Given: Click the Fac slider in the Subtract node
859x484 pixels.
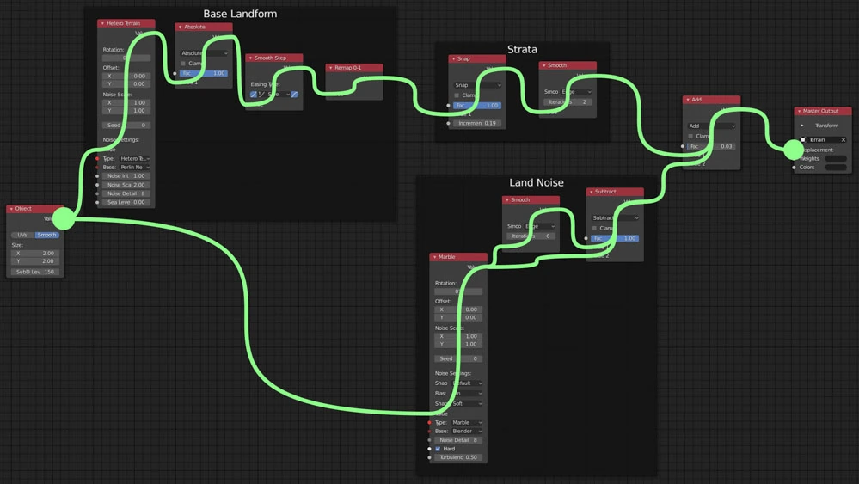Looking at the screenshot, I should pos(615,238).
